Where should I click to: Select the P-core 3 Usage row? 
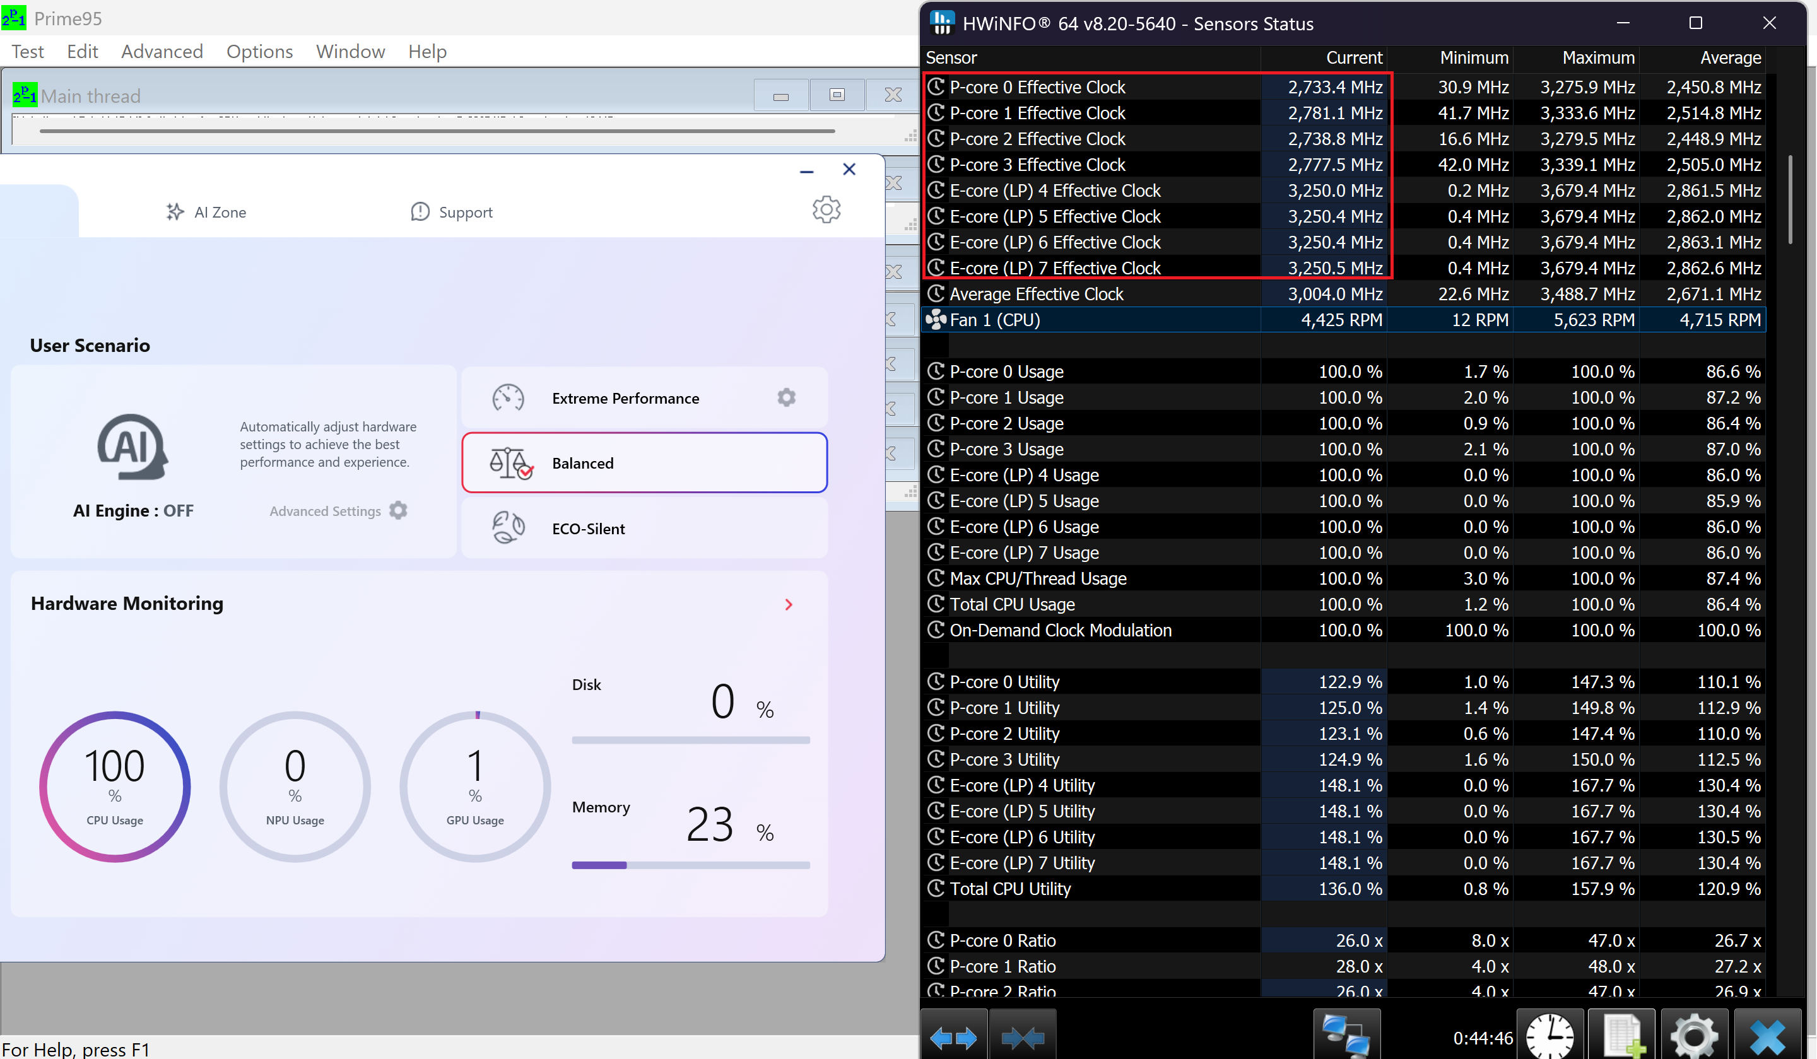[x=1344, y=449]
